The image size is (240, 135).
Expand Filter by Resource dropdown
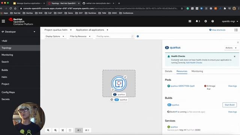81,36
